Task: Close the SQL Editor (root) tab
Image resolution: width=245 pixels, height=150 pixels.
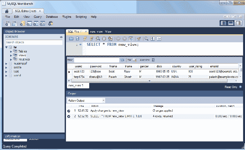Action: click(x=40, y=11)
